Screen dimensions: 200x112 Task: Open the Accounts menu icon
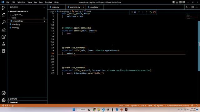[x=3, y=93]
